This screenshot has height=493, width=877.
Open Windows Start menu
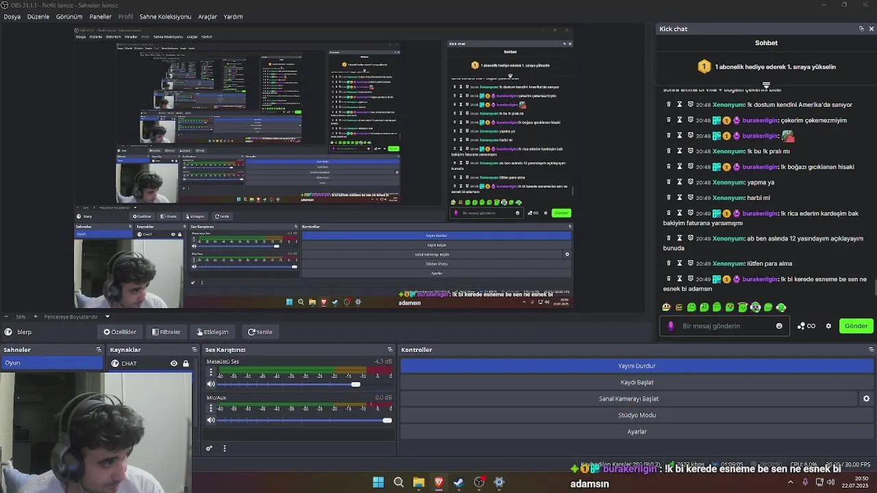(378, 482)
